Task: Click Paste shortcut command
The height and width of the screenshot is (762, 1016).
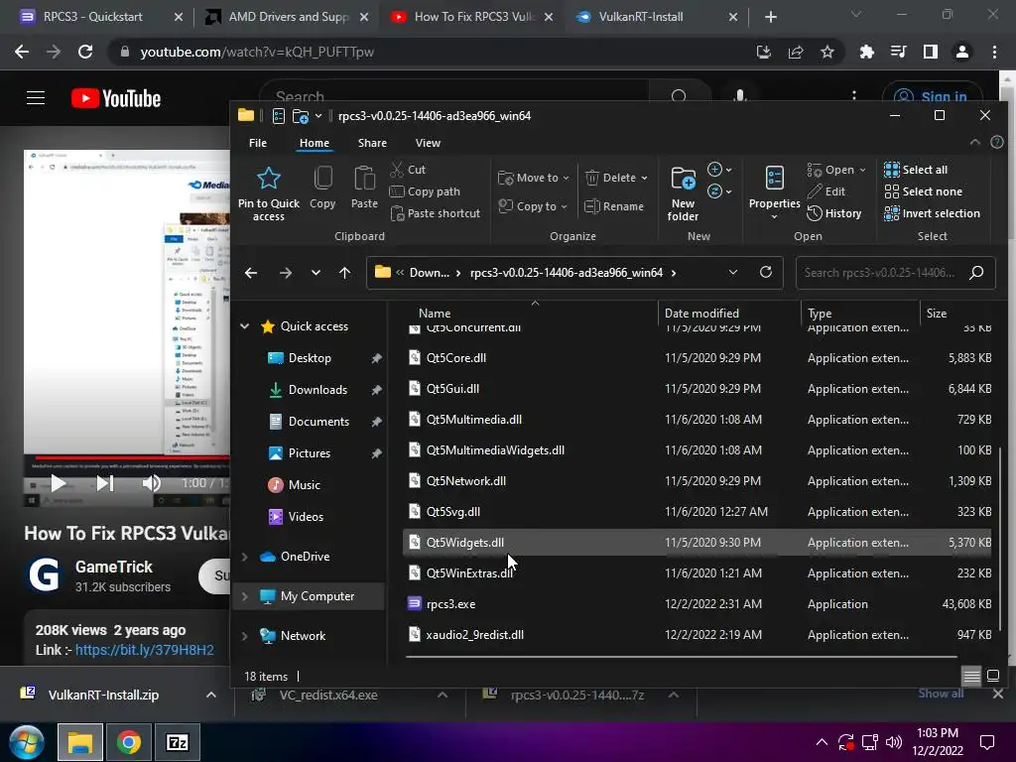Action: [x=435, y=213]
